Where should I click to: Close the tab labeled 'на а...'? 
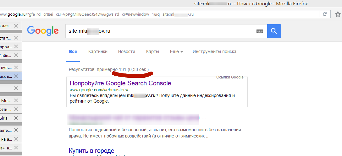16,139
